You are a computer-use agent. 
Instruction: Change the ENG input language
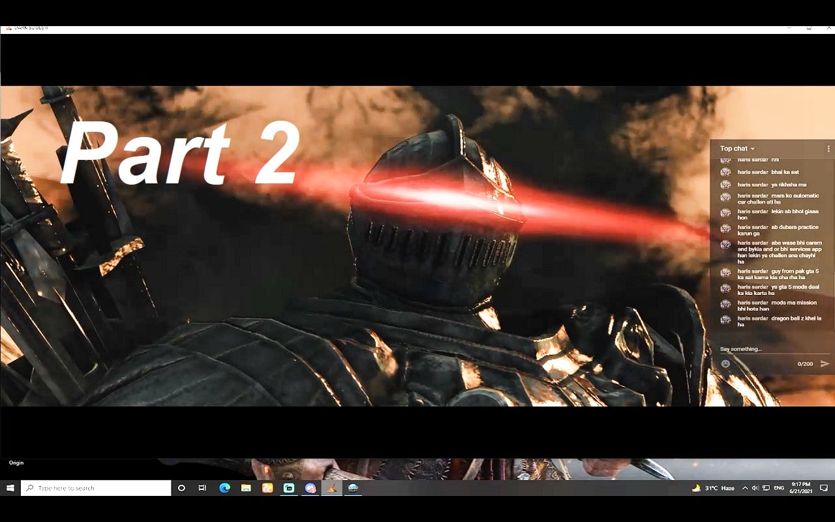(779, 488)
